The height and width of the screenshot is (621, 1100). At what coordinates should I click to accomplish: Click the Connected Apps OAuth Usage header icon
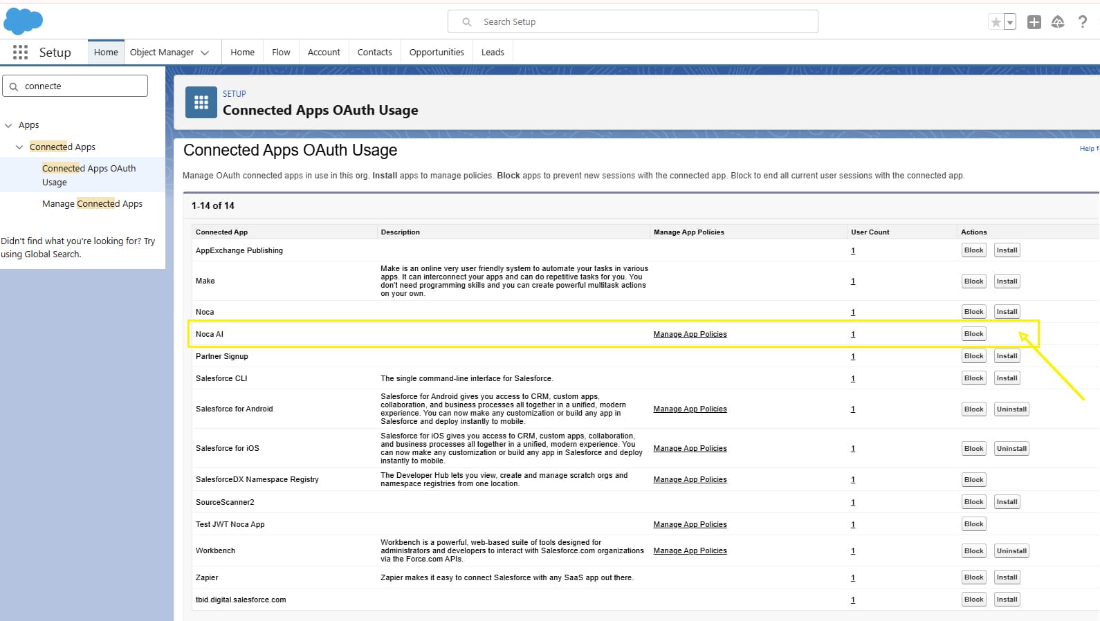pos(201,102)
